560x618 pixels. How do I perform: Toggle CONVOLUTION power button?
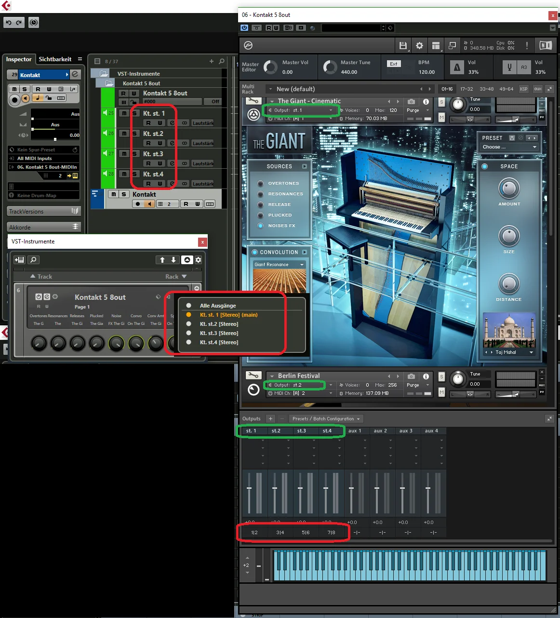(x=255, y=252)
